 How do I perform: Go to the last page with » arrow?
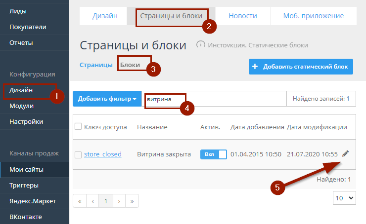click(x=132, y=201)
